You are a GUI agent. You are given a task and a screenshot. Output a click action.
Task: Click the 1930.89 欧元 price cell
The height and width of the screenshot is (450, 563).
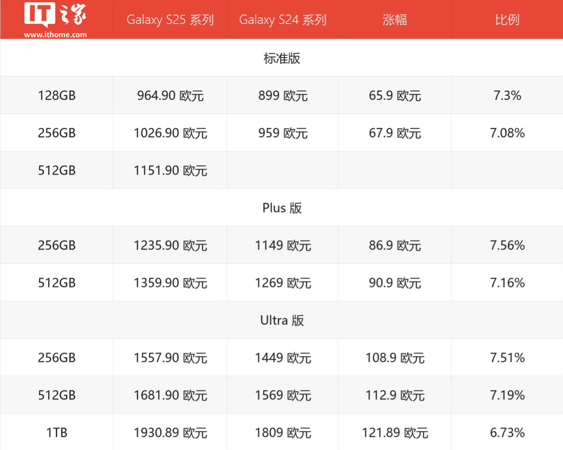[x=170, y=433]
